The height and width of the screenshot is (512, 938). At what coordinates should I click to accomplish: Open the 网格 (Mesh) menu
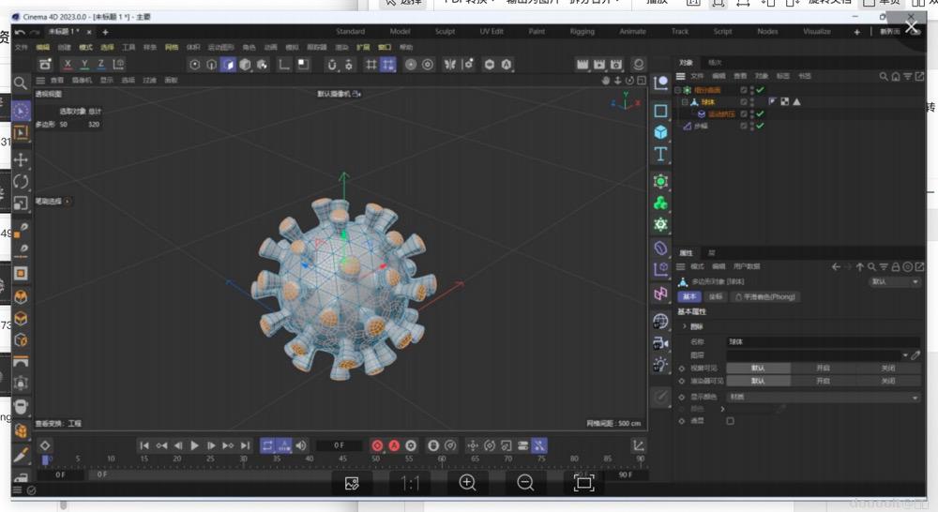(172, 47)
